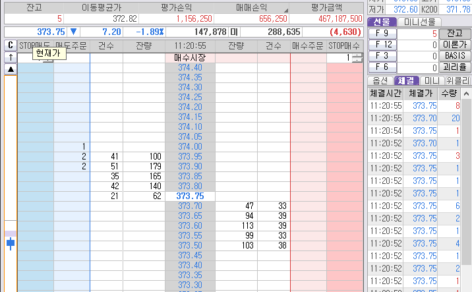Image resolution: width=472 pixels, height=292 pixels.
Task: Click the F 3 button
Action: click(382, 56)
